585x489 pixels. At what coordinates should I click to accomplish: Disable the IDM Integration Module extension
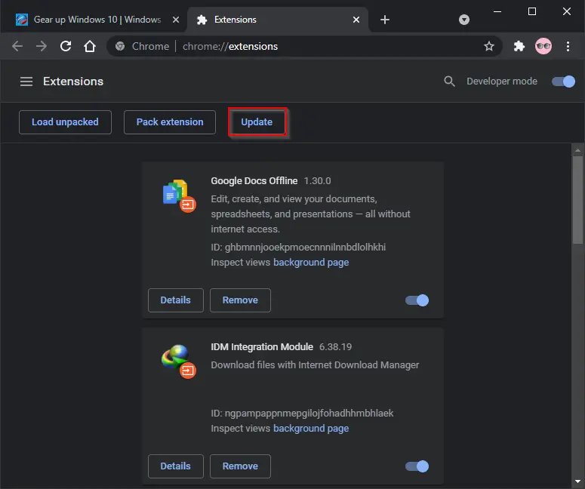417,466
